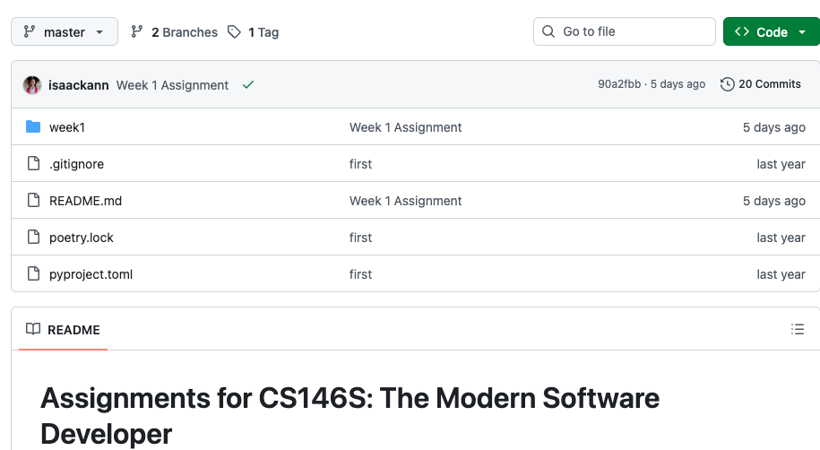820x450 pixels.
Task: Click the magnifier icon in Go to file
Action: 548,31
